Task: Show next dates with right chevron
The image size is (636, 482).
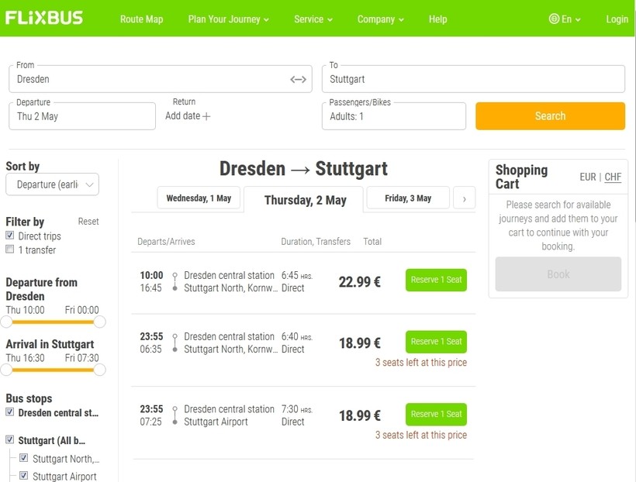Action: pyautogui.click(x=464, y=199)
